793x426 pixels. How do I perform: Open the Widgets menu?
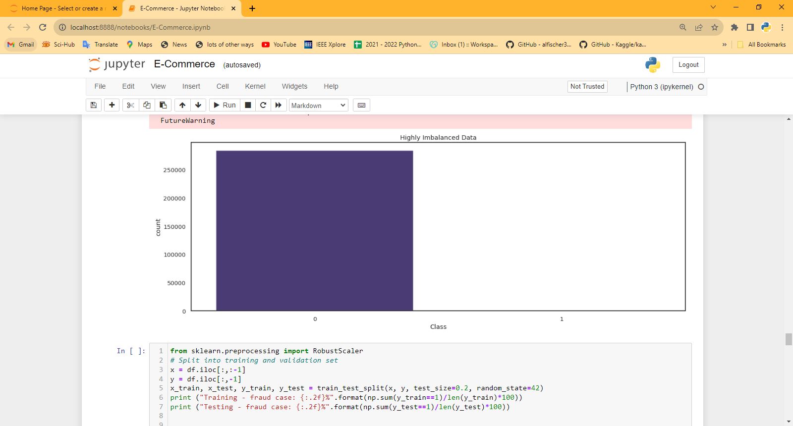point(294,86)
